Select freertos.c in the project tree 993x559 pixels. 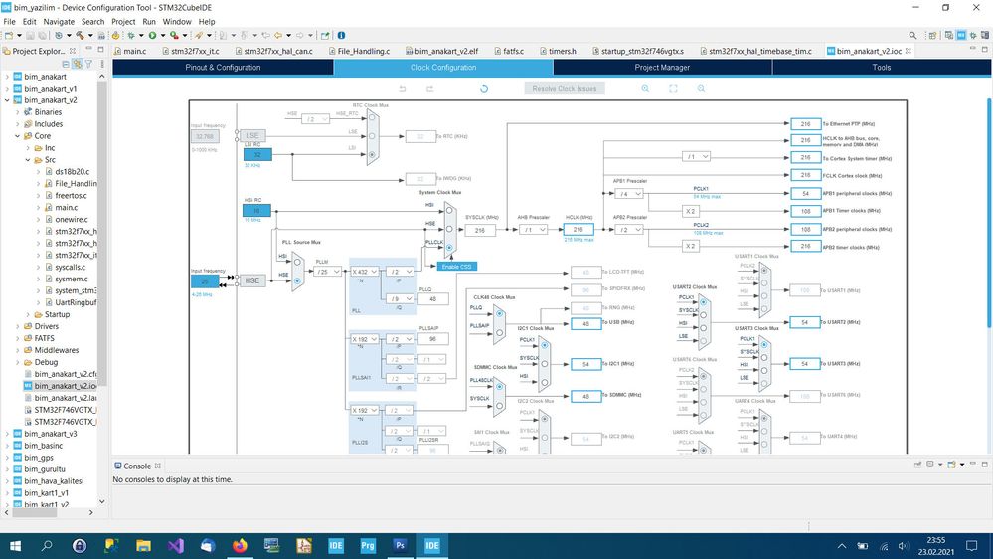(x=71, y=196)
